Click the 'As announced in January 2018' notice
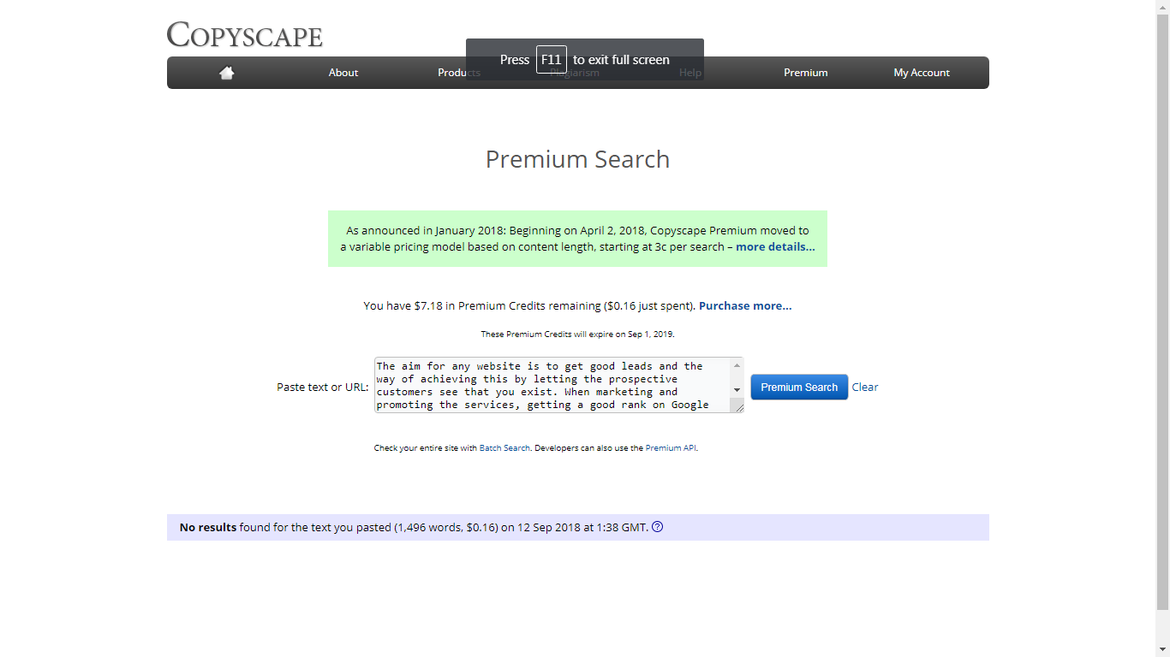 click(577, 239)
